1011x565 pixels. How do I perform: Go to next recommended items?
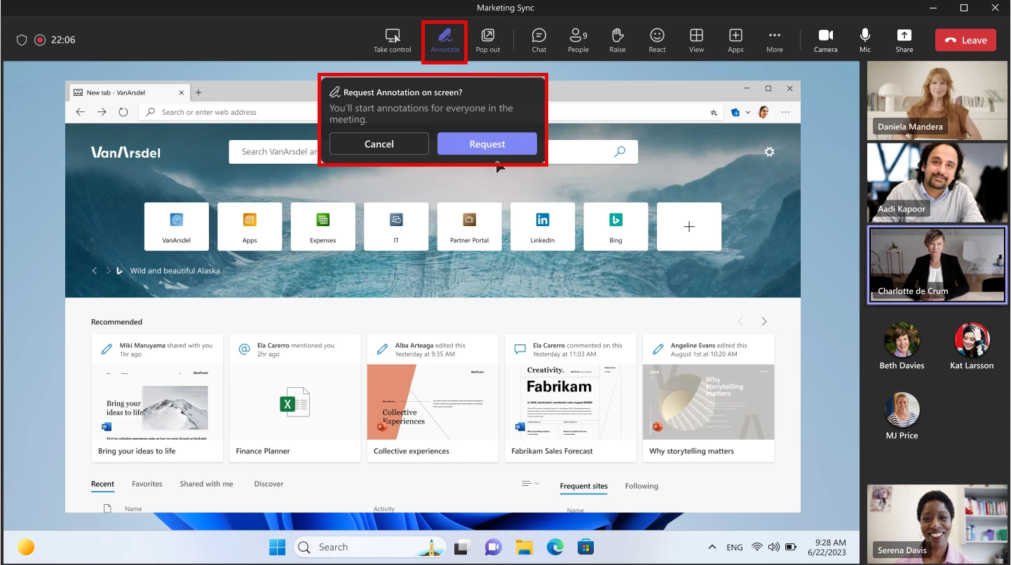coord(764,321)
